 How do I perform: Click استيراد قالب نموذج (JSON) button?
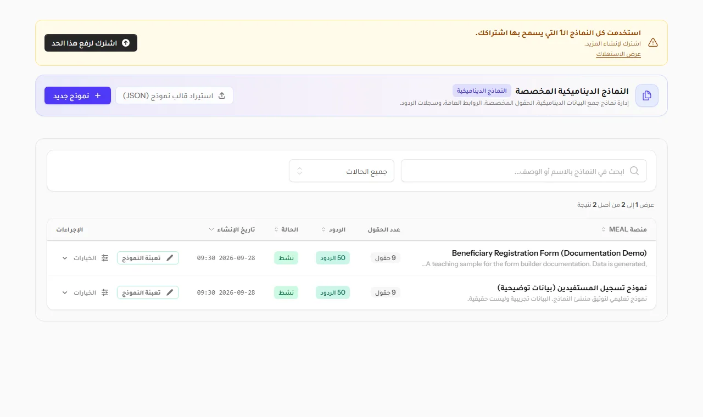pos(174,95)
